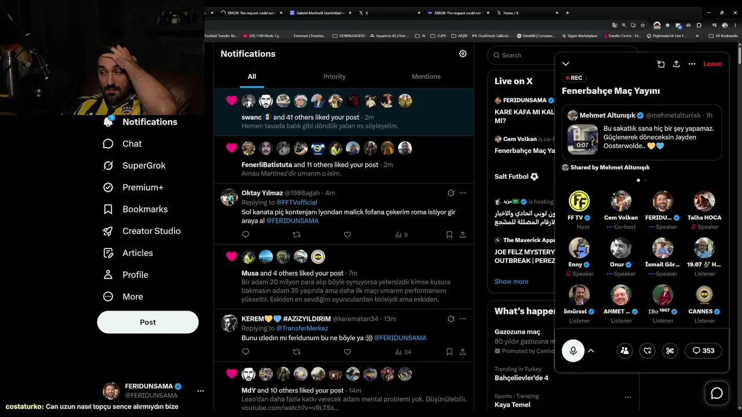Collapse the Space panel with the chevron
This screenshot has width=742, height=417.
click(x=566, y=64)
